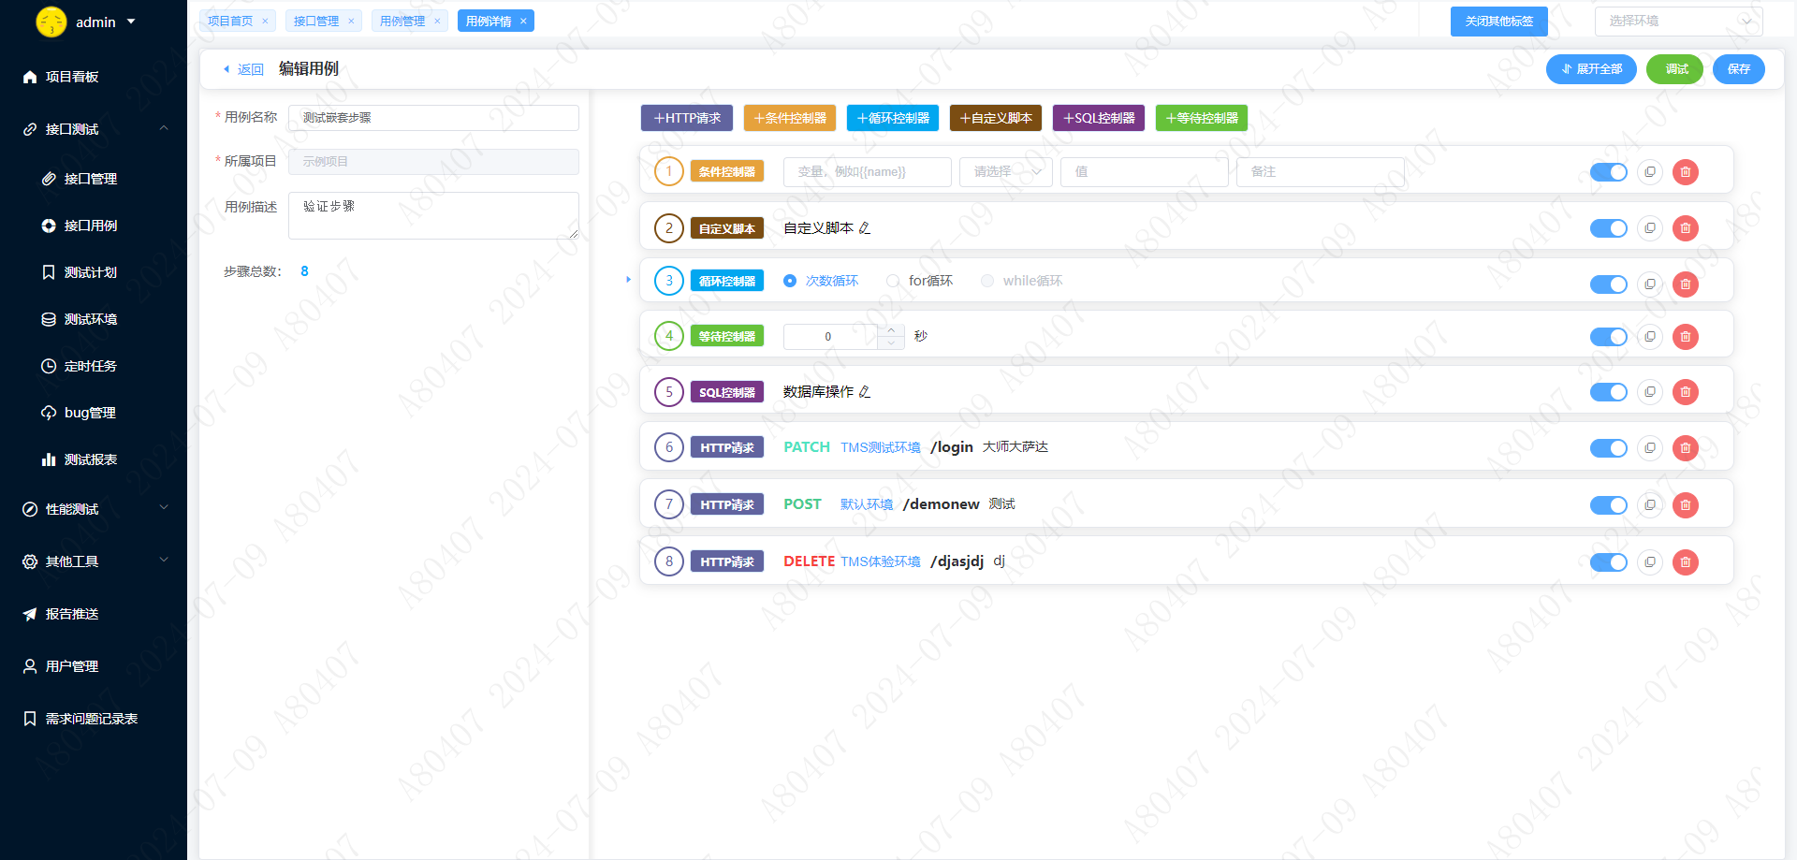Copy the 循环控制器 step 3
Viewport: 1797px width, 860px height.
click(x=1650, y=284)
